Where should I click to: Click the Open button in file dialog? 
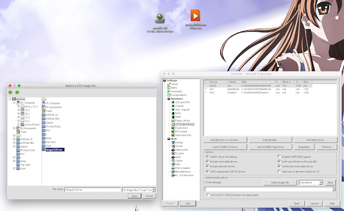pyautogui.click(x=134, y=196)
